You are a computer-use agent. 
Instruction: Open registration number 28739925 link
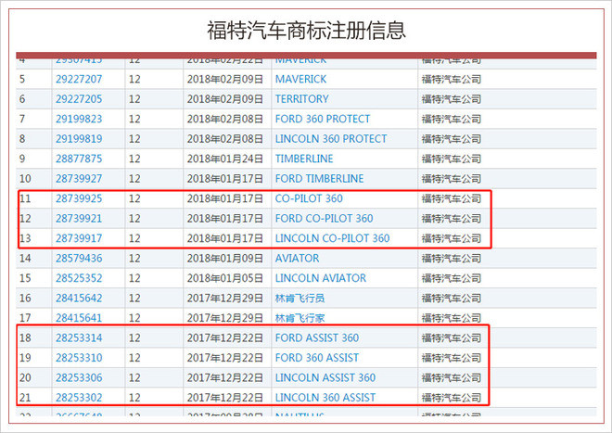tap(79, 198)
